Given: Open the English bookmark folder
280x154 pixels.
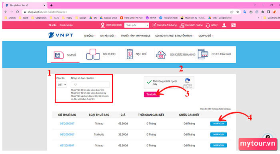Looking at the screenshot, I should 10,18.
